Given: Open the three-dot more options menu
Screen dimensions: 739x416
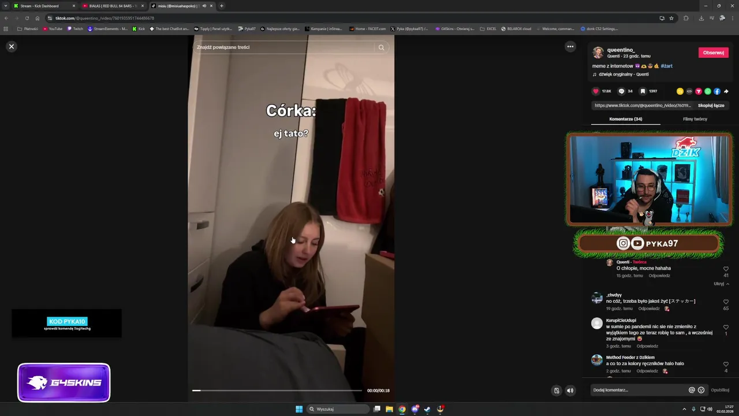Looking at the screenshot, I should coord(570,47).
